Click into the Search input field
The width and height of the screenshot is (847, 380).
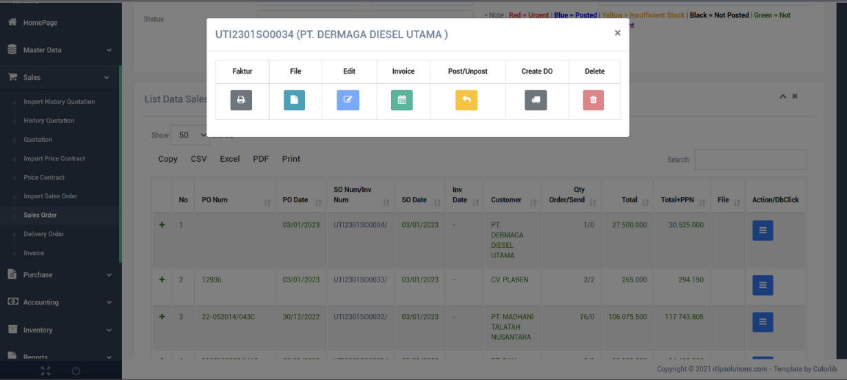(x=750, y=160)
